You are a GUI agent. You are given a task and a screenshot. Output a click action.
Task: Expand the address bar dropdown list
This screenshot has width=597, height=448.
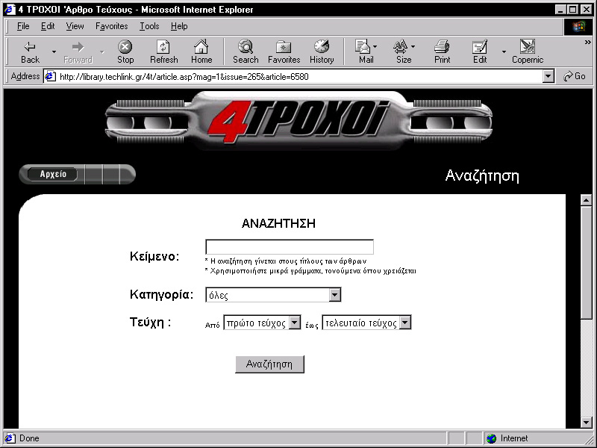548,77
